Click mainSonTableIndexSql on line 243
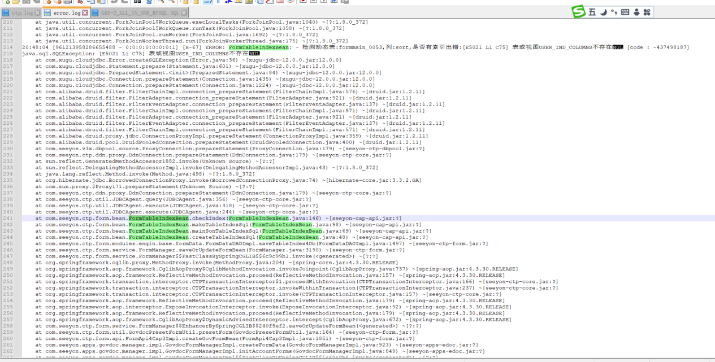The width and height of the screenshot is (715, 362). click(x=226, y=231)
